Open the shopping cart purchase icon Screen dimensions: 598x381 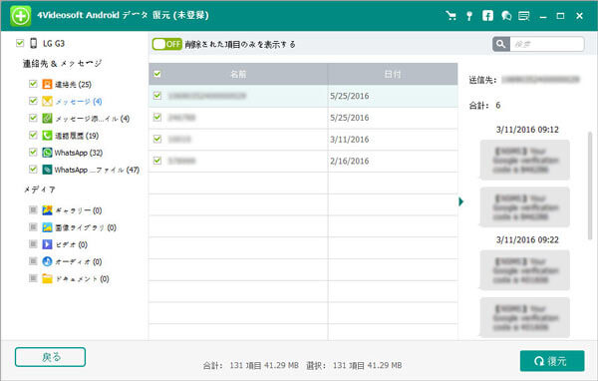point(450,16)
